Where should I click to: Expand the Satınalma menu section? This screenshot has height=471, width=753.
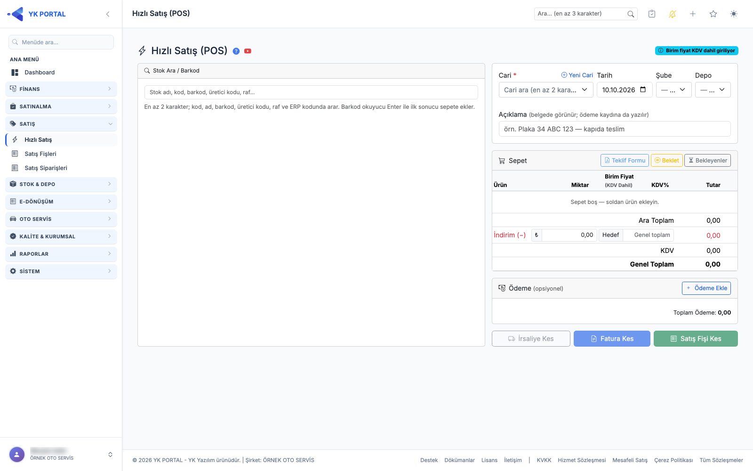(61, 106)
